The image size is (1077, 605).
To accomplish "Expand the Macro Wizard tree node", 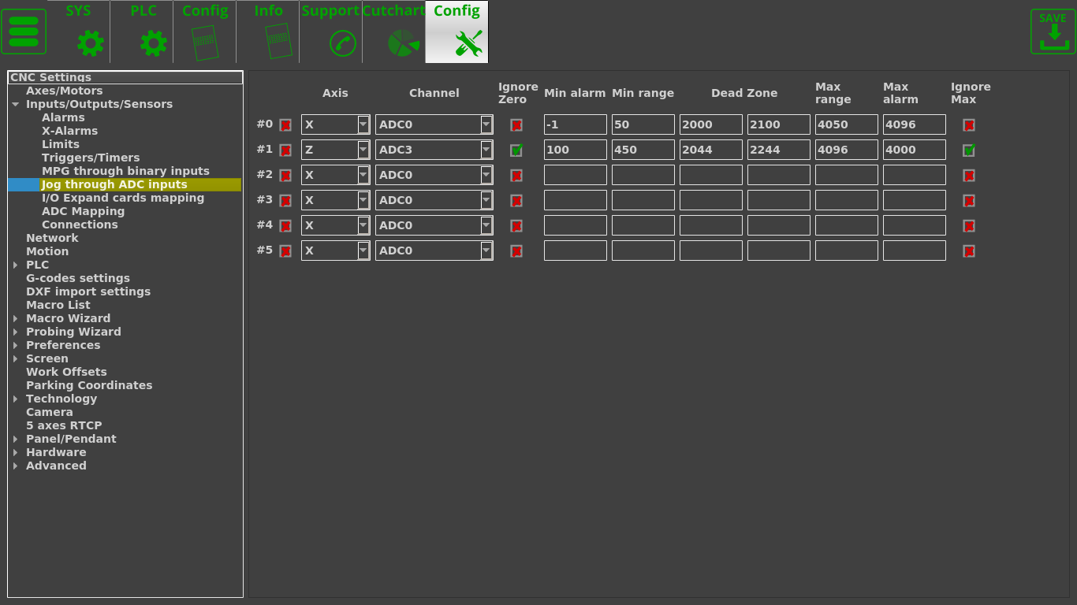I will (x=15, y=318).
